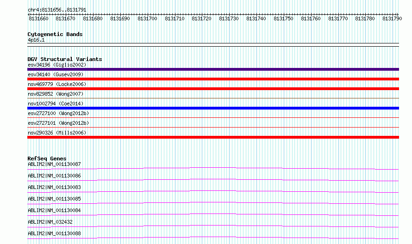Select the DGV Structural Variants track title
The image size is (412, 244).
[65, 59]
